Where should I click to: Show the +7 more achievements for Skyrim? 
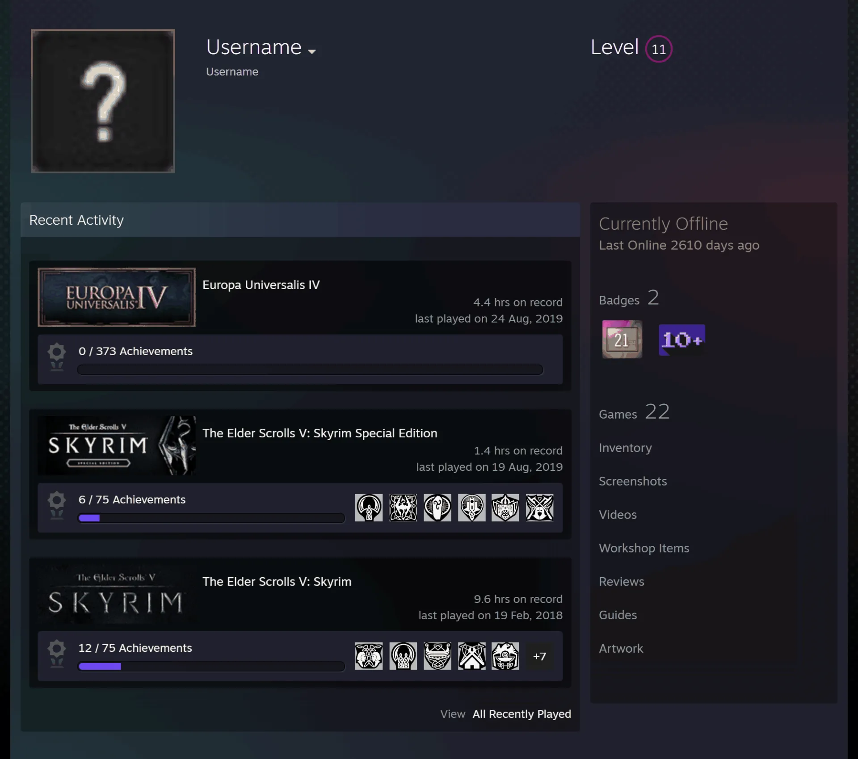[540, 656]
